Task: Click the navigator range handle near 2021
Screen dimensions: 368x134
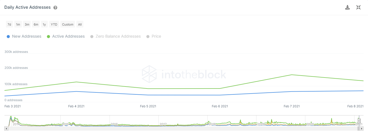Action: click(x=359, y=121)
